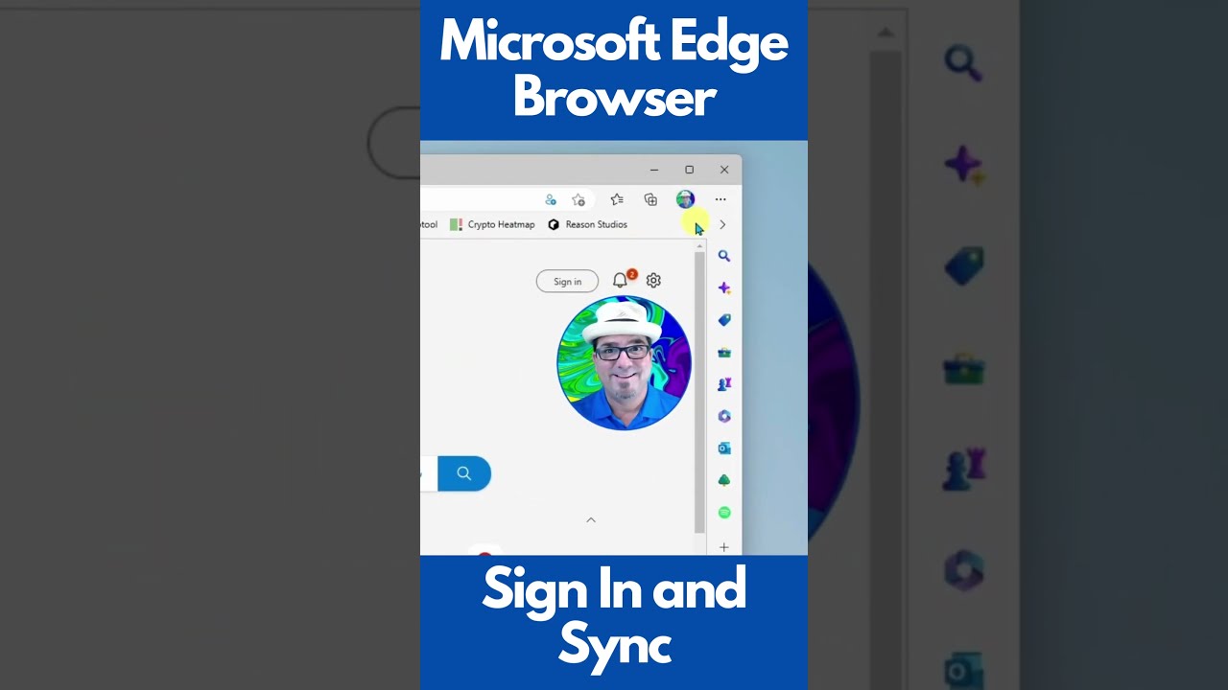This screenshot has width=1228, height=690.
Task: Close the Edge window
Action: 724,170
